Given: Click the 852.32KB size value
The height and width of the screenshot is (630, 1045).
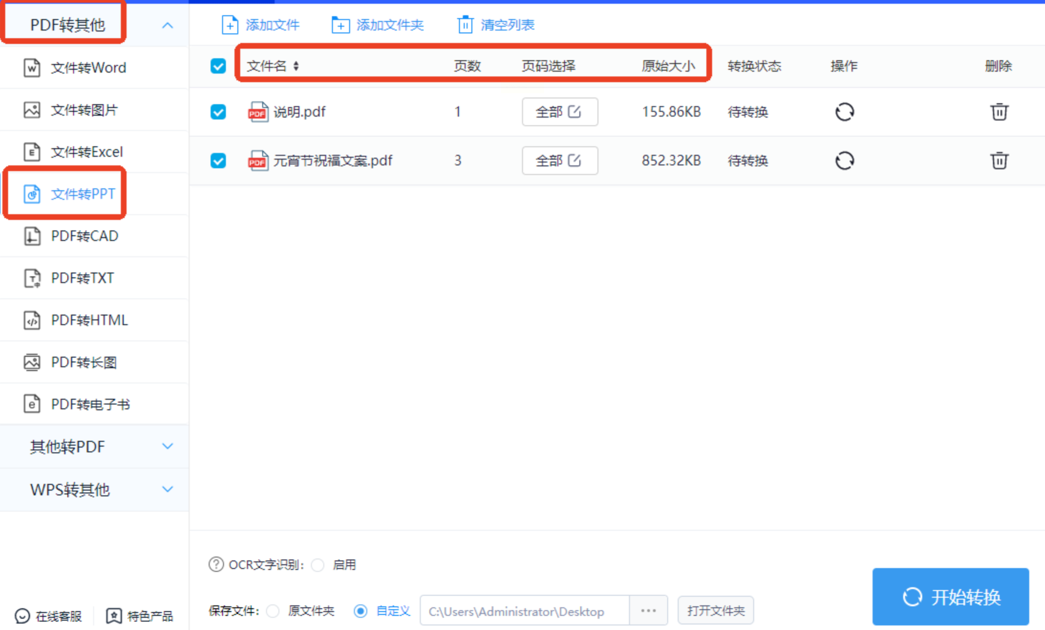Looking at the screenshot, I should (x=671, y=161).
